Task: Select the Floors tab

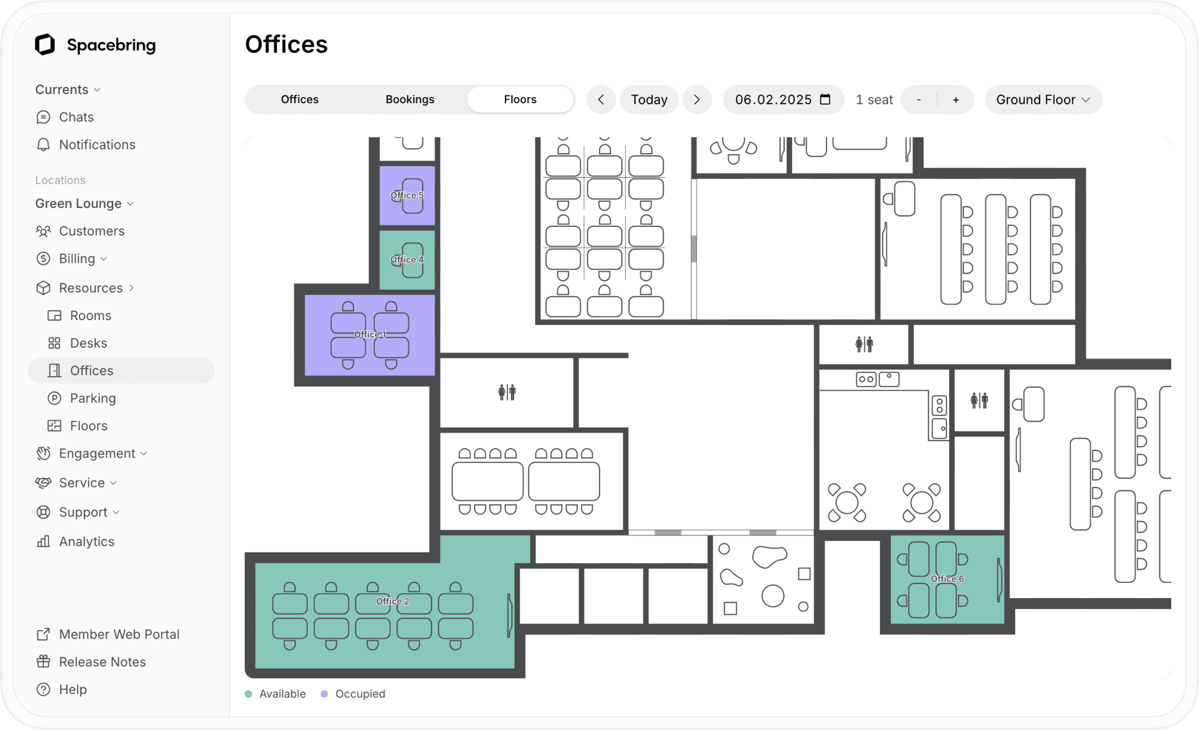Action: pos(520,100)
